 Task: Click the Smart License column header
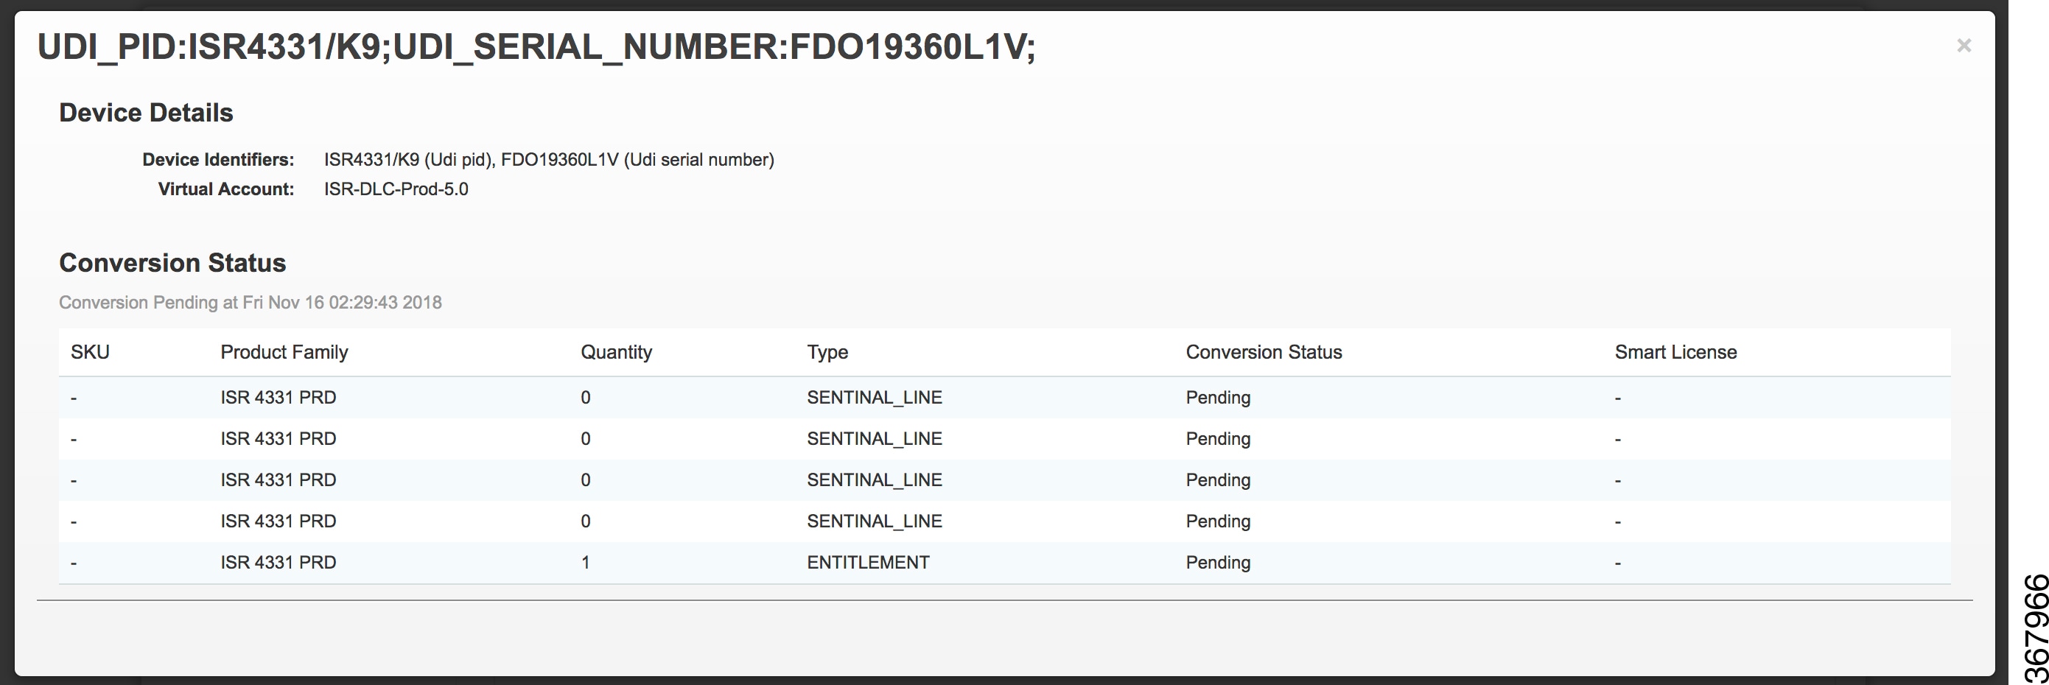click(1675, 351)
